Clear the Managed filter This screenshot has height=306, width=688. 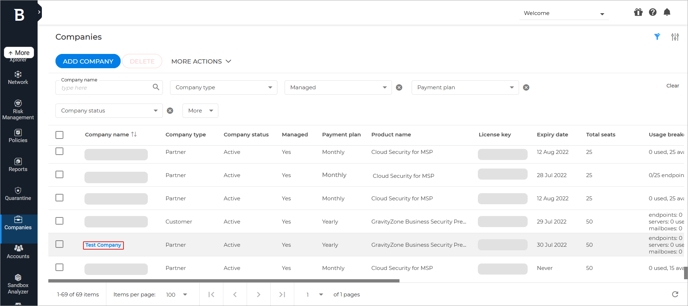click(399, 87)
